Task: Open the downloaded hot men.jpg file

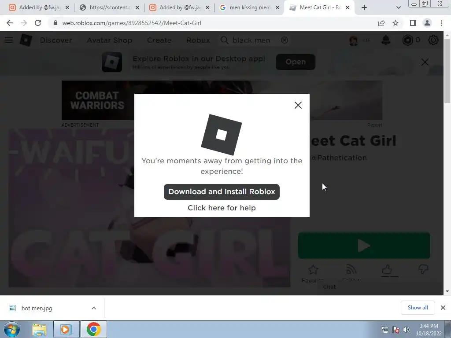Action: pyautogui.click(x=37, y=308)
